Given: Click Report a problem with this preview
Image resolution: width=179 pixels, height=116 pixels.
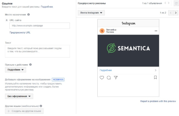Looking at the screenshot, I should pyautogui.click(x=158, y=101).
